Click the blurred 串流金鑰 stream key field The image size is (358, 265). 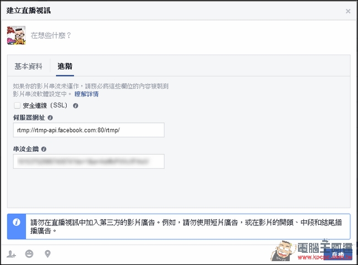(89, 161)
